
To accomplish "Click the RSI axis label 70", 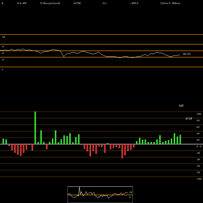I will click(x=3, y=47).
